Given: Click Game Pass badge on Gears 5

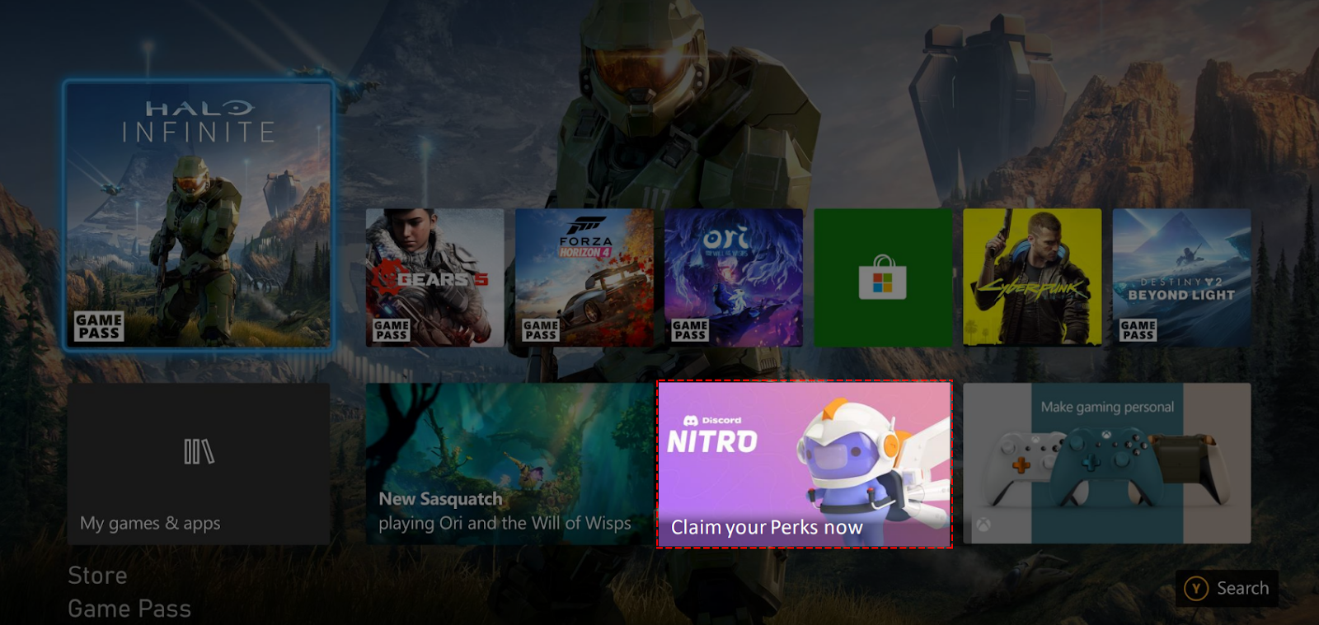Looking at the screenshot, I should tap(391, 330).
